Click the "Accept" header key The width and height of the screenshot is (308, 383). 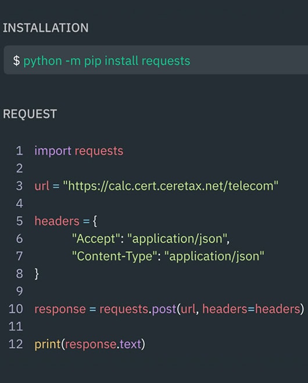point(96,238)
